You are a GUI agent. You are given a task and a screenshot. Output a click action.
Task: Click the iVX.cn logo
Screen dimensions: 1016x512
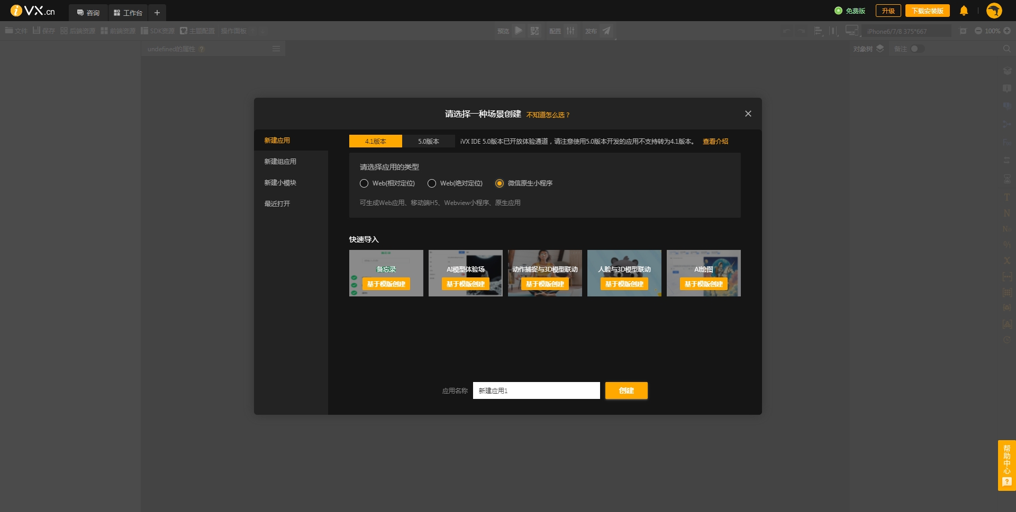pyautogui.click(x=33, y=11)
